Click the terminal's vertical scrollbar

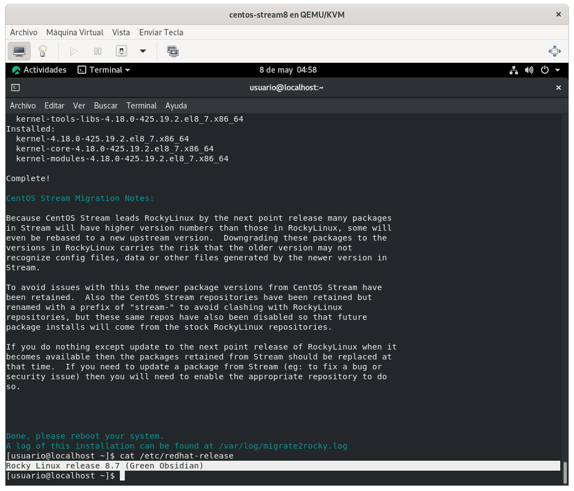tap(565, 472)
